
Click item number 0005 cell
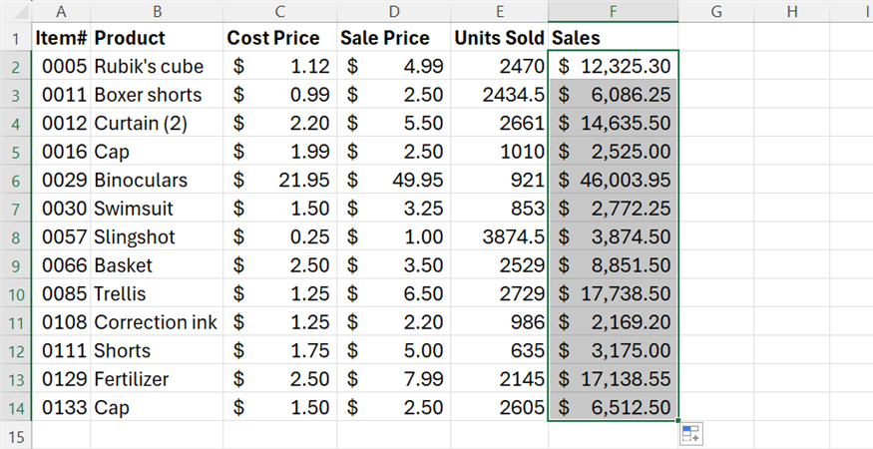pos(61,66)
